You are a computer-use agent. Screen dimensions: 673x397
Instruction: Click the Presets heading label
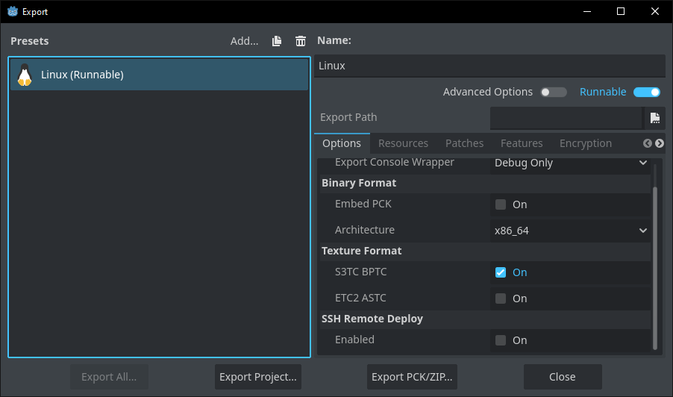tap(30, 41)
